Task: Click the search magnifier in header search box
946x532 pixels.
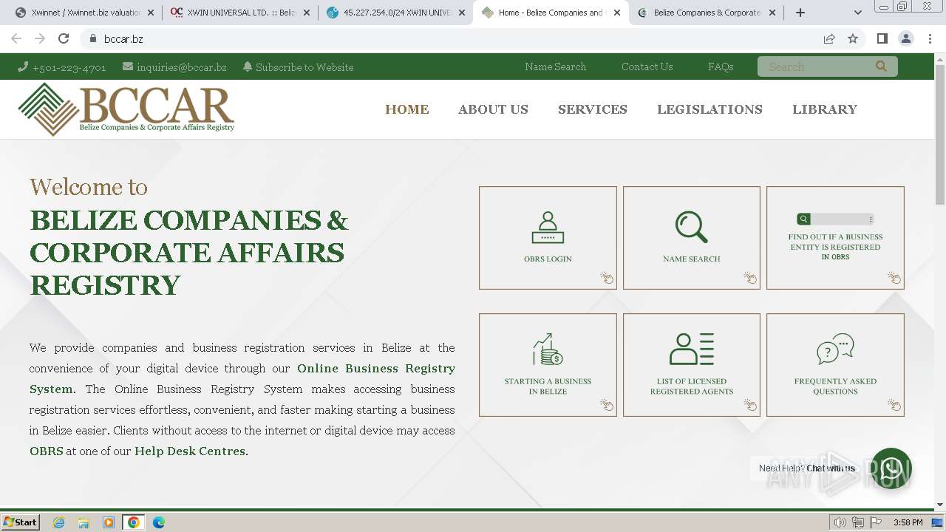Action: (x=881, y=66)
